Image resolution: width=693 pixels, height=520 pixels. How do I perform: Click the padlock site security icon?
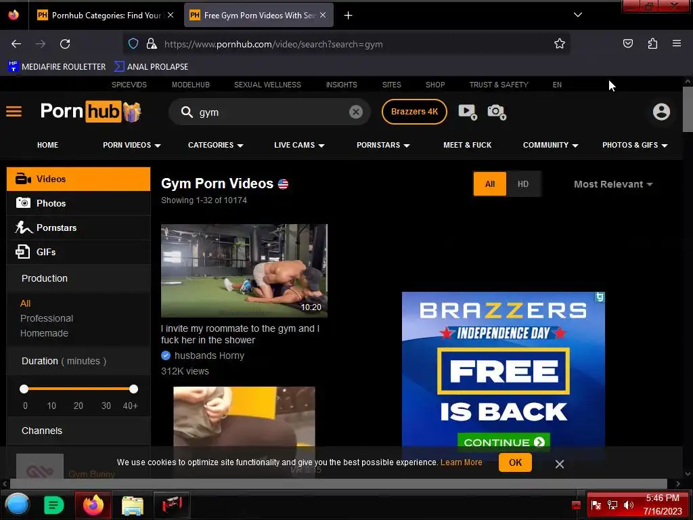(152, 43)
